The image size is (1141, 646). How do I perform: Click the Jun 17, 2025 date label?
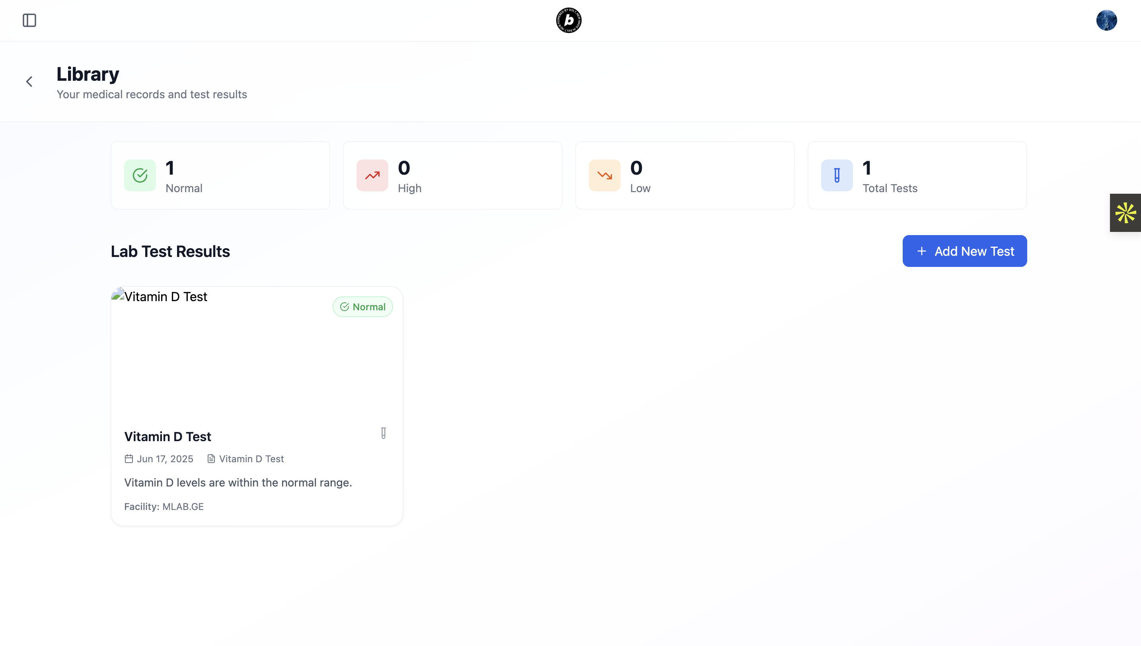point(165,459)
